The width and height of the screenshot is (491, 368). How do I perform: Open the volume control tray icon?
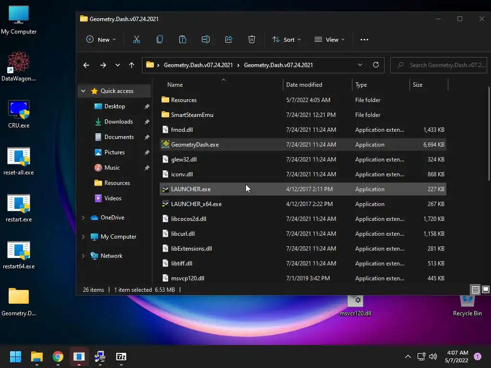point(433,356)
